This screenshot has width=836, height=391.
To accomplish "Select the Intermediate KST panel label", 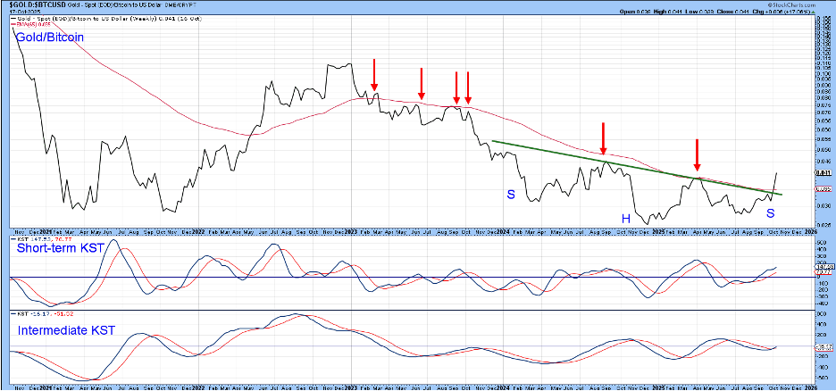I will (66, 332).
